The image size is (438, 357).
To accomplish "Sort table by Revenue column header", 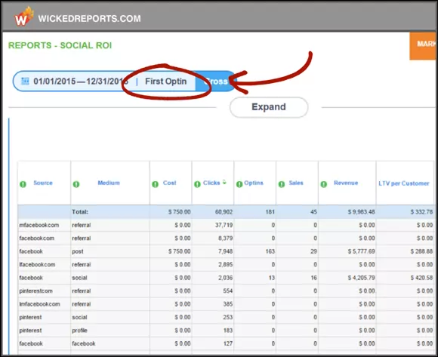I will click(x=346, y=183).
